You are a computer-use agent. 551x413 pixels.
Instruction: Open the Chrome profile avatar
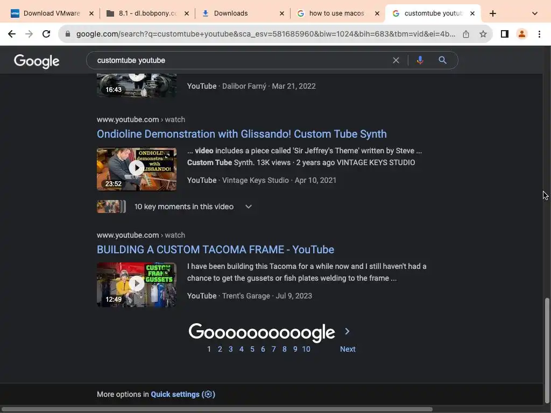point(522,34)
